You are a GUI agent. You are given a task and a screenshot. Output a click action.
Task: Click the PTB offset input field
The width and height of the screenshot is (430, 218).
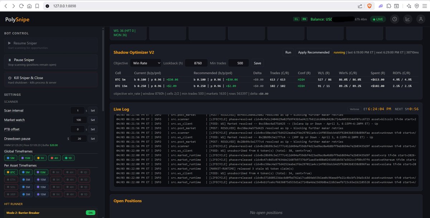coord(78,129)
